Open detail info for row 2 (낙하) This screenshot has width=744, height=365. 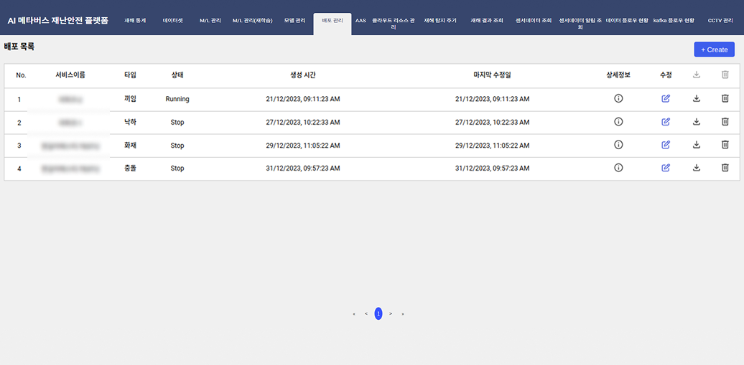tap(618, 122)
